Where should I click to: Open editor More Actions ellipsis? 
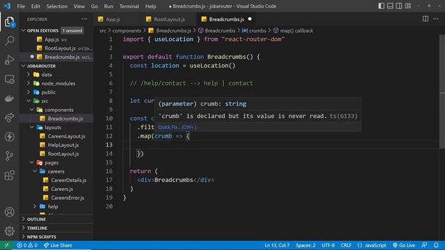click(x=436, y=19)
